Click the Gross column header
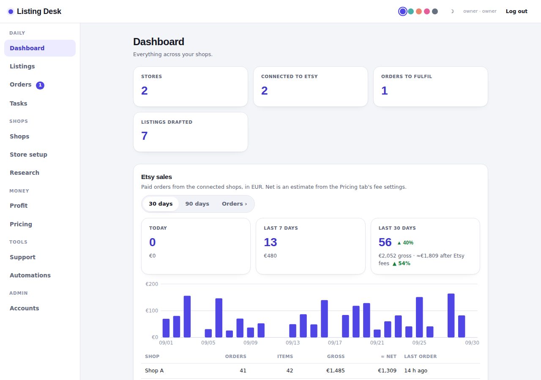 pos(336,356)
